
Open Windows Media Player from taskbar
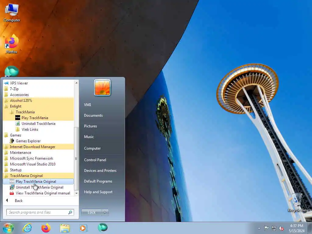(83, 228)
